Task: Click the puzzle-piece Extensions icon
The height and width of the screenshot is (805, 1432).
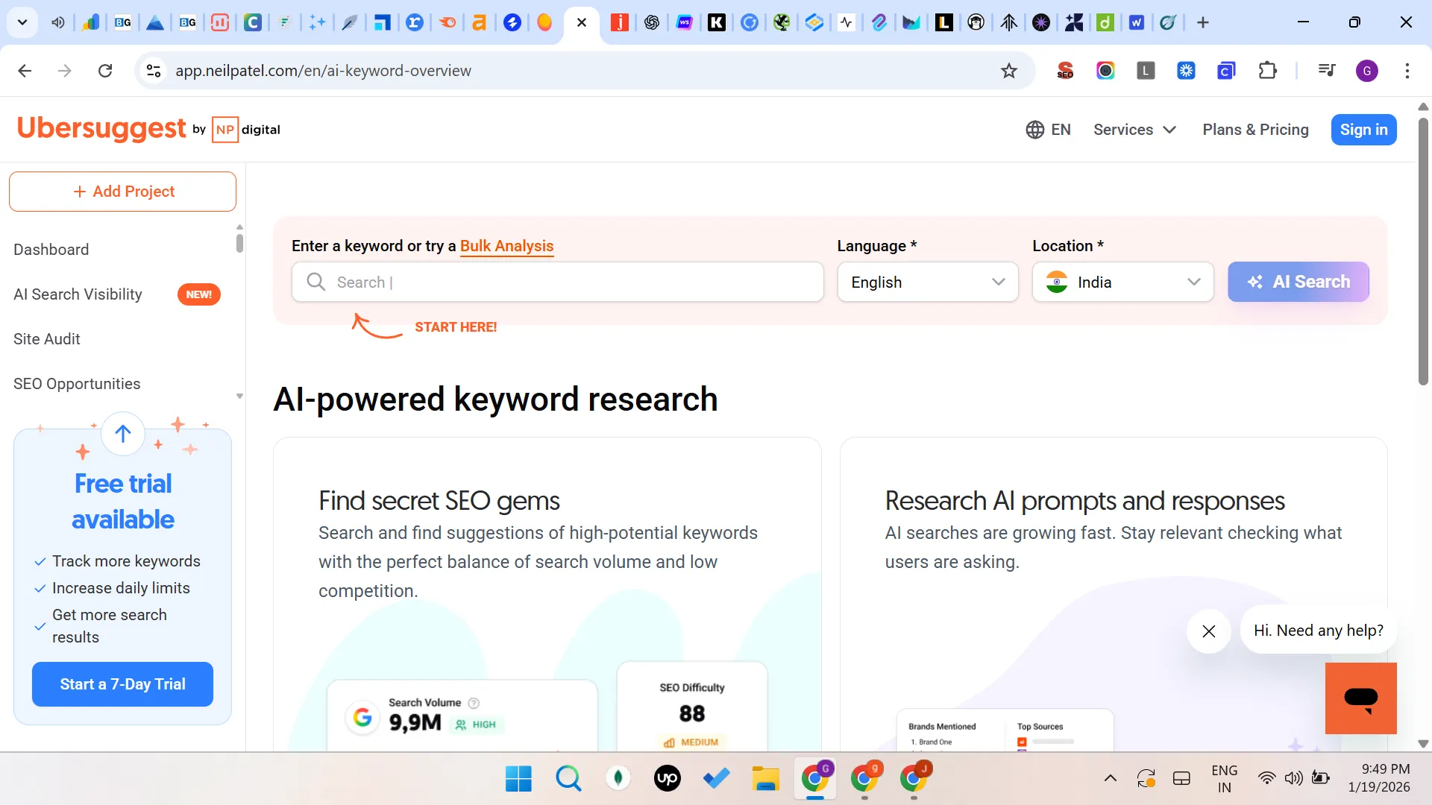Action: tap(1268, 70)
